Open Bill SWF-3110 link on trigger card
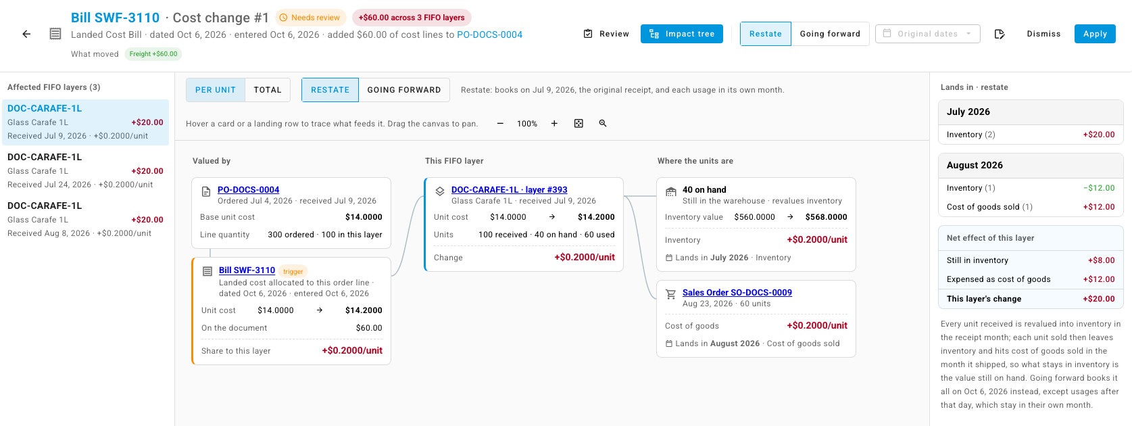The image size is (1132, 426). (x=247, y=270)
